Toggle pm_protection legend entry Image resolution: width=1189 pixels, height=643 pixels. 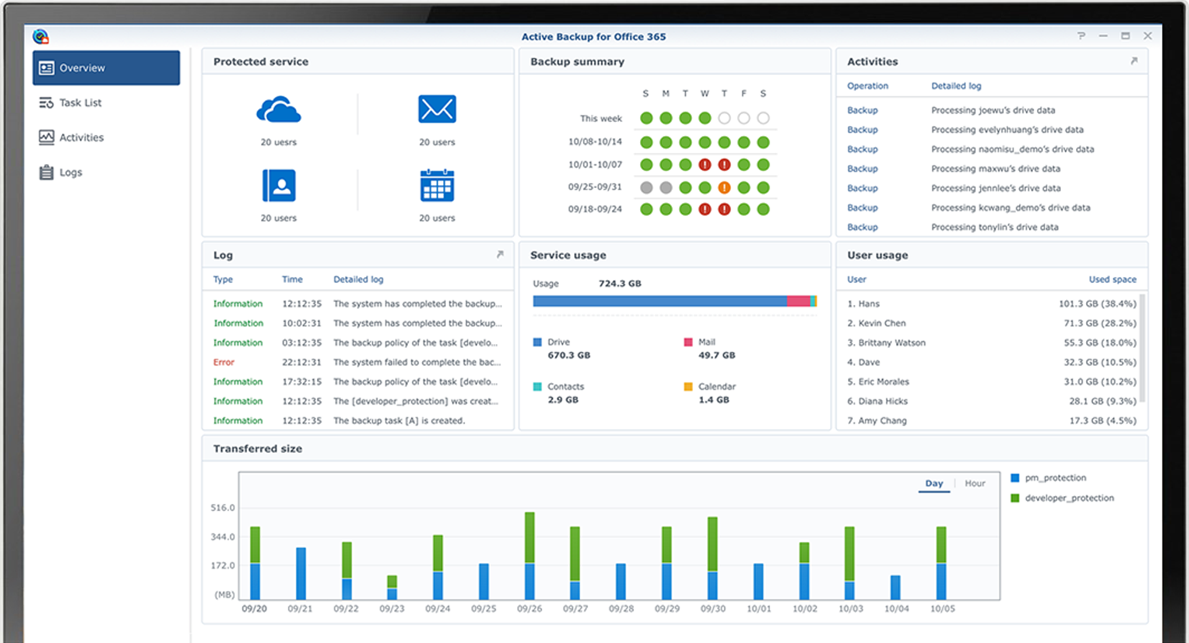(x=1049, y=478)
